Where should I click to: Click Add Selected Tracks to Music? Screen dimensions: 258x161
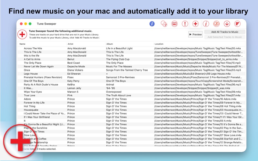pos(224,37)
